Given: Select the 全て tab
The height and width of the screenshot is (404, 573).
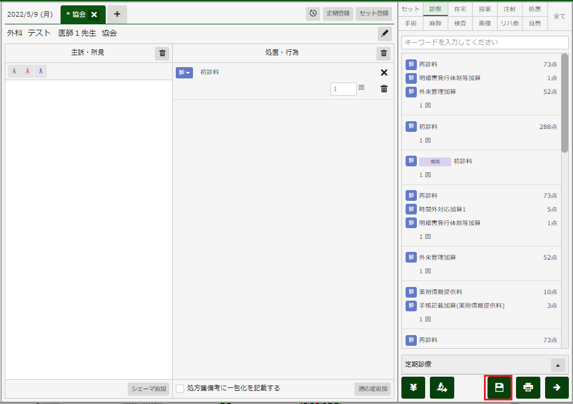Looking at the screenshot, I should tap(559, 17).
